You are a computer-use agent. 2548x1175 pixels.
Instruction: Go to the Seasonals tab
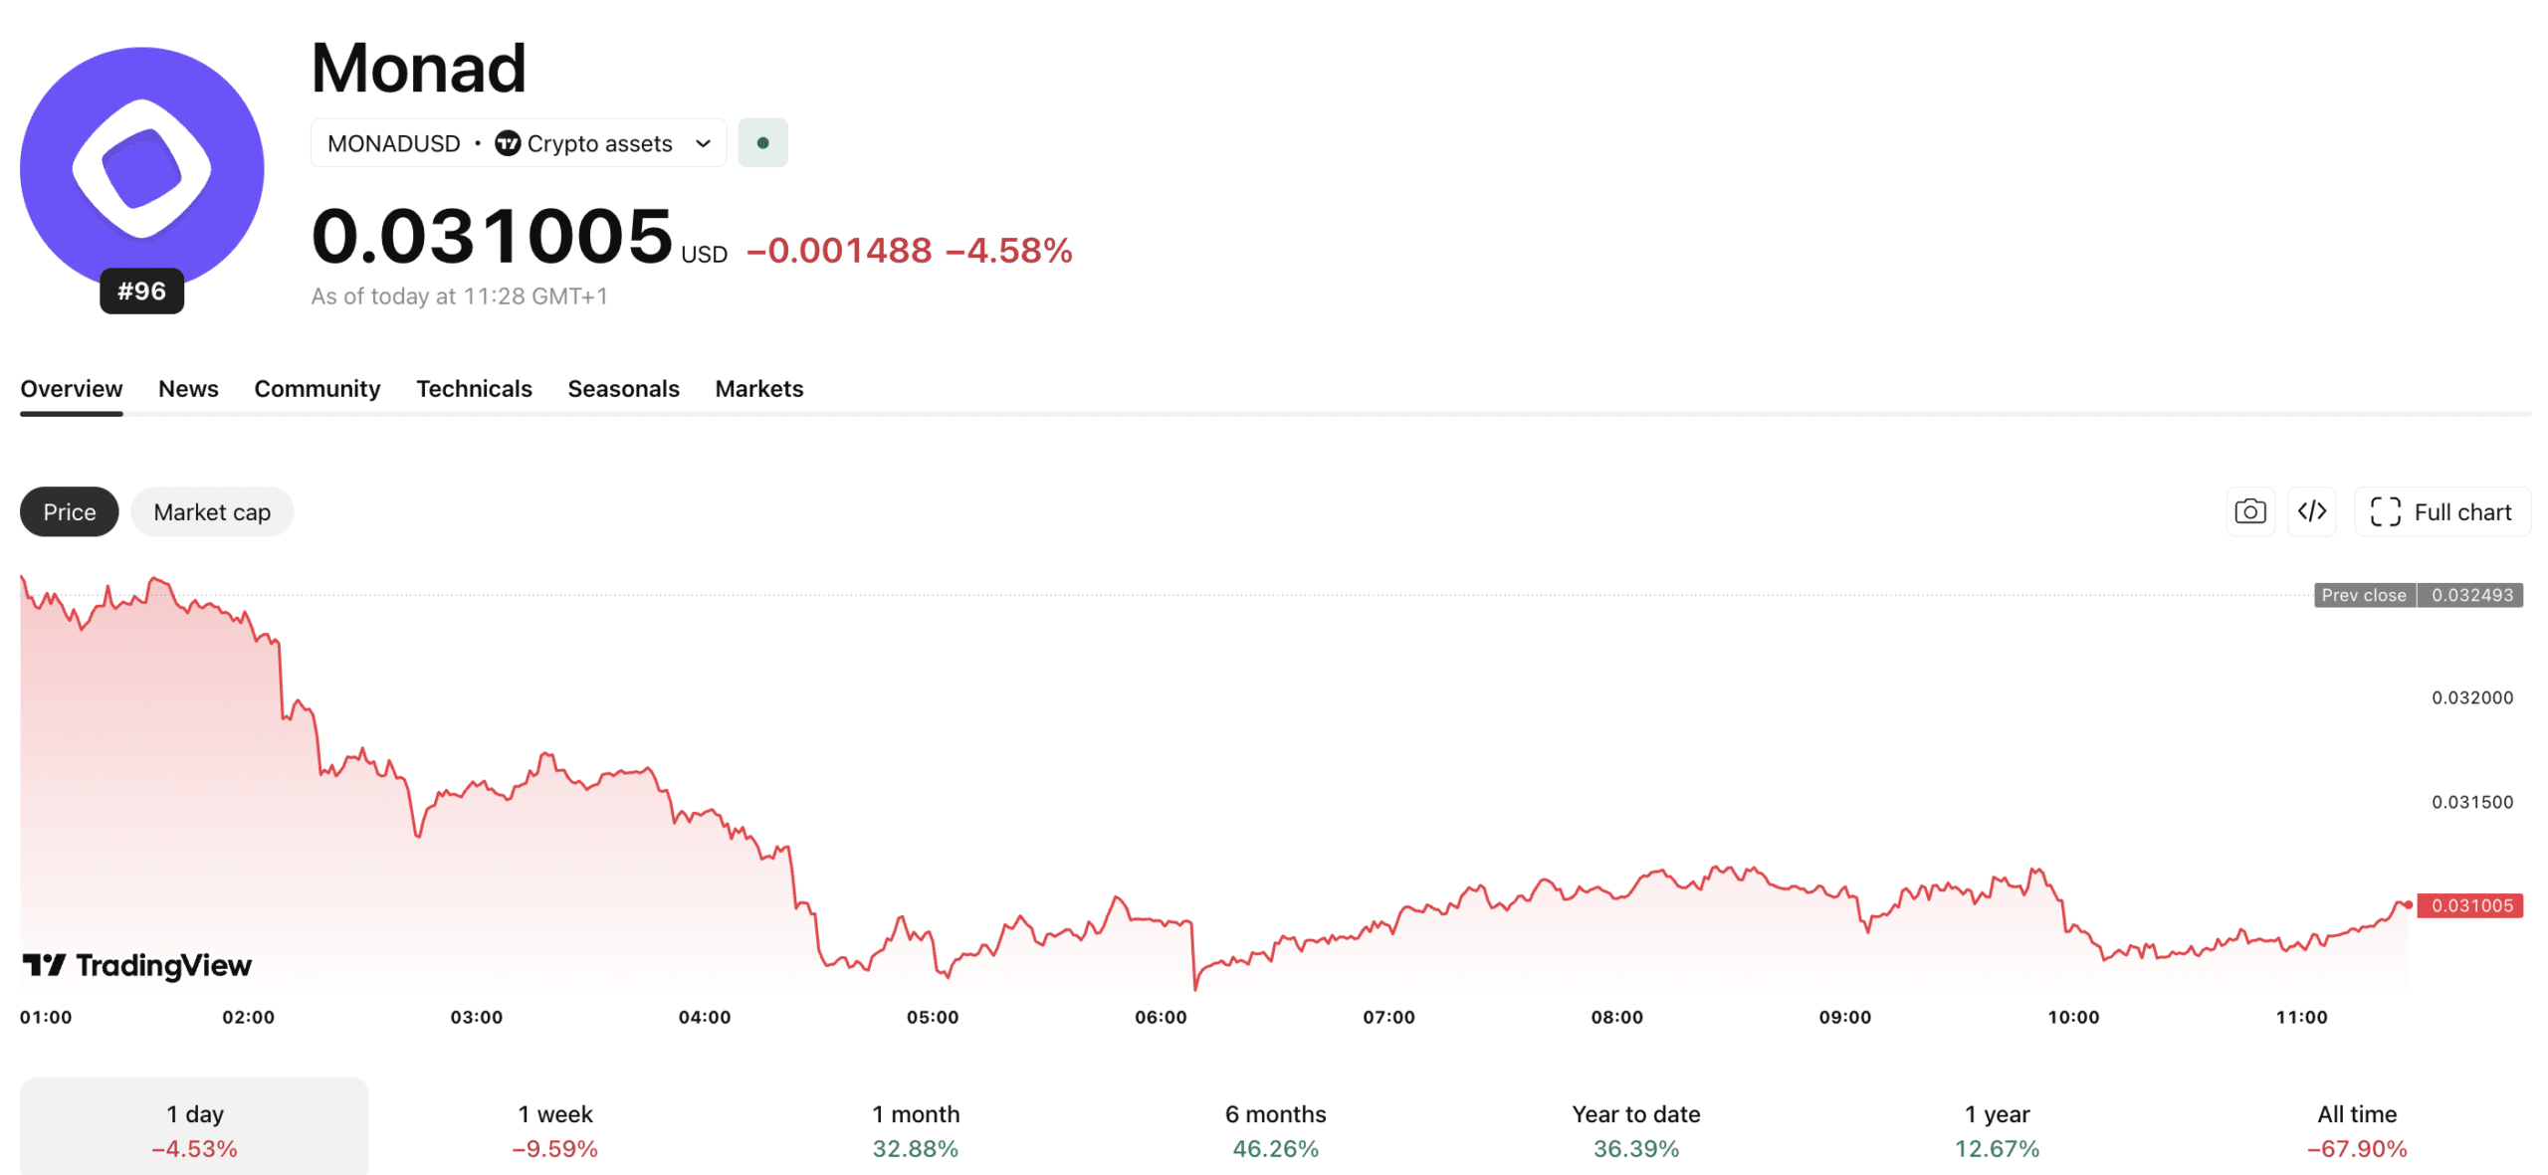[x=623, y=389]
